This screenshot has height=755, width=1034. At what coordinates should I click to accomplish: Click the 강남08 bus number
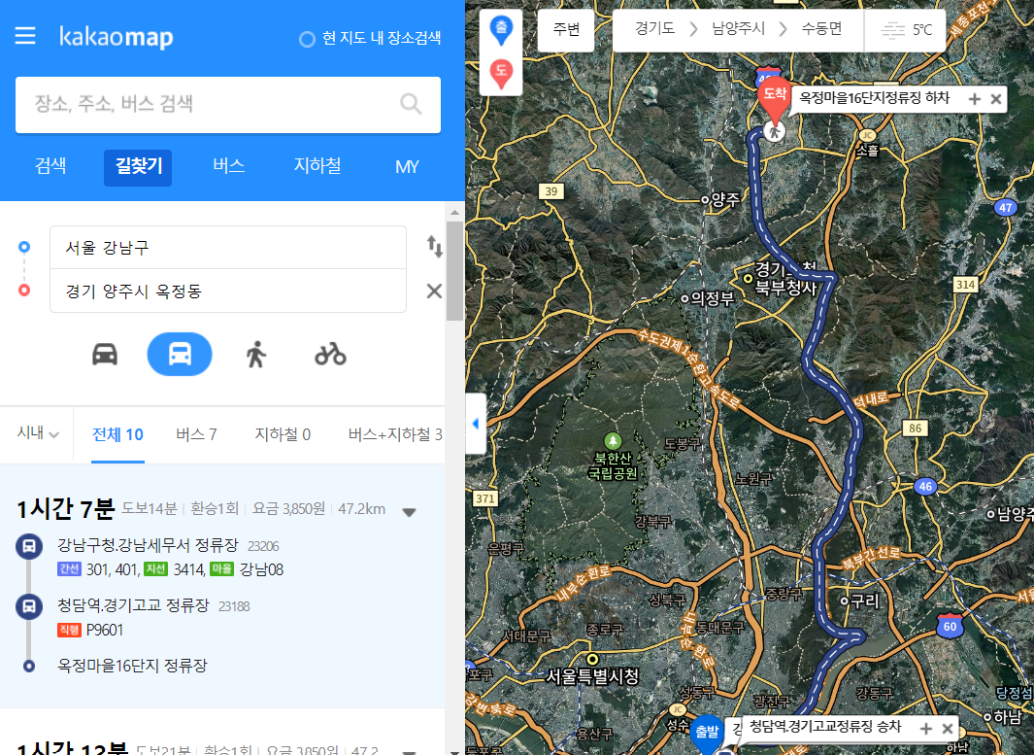click(x=261, y=569)
